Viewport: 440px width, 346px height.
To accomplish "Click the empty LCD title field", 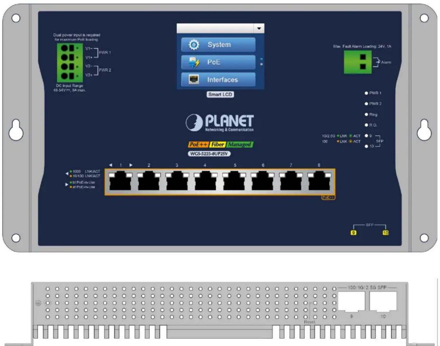I will coord(215,28).
